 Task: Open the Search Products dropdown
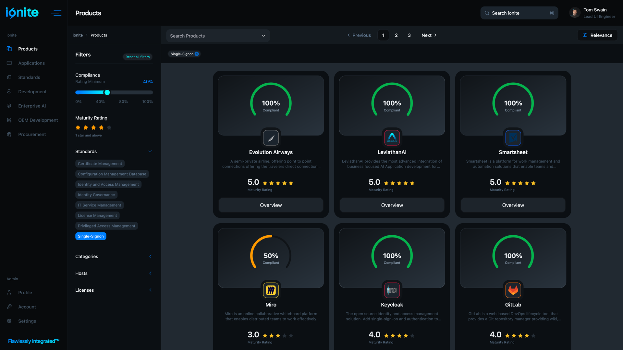coord(218,36)
